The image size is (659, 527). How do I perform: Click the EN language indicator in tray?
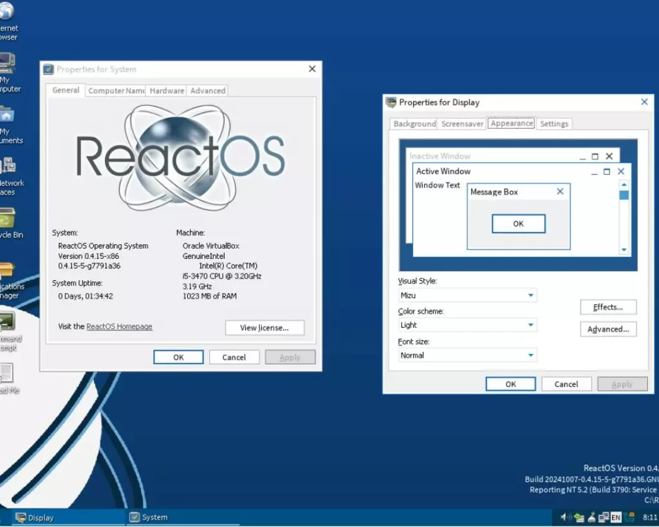(x=616, y=517)
